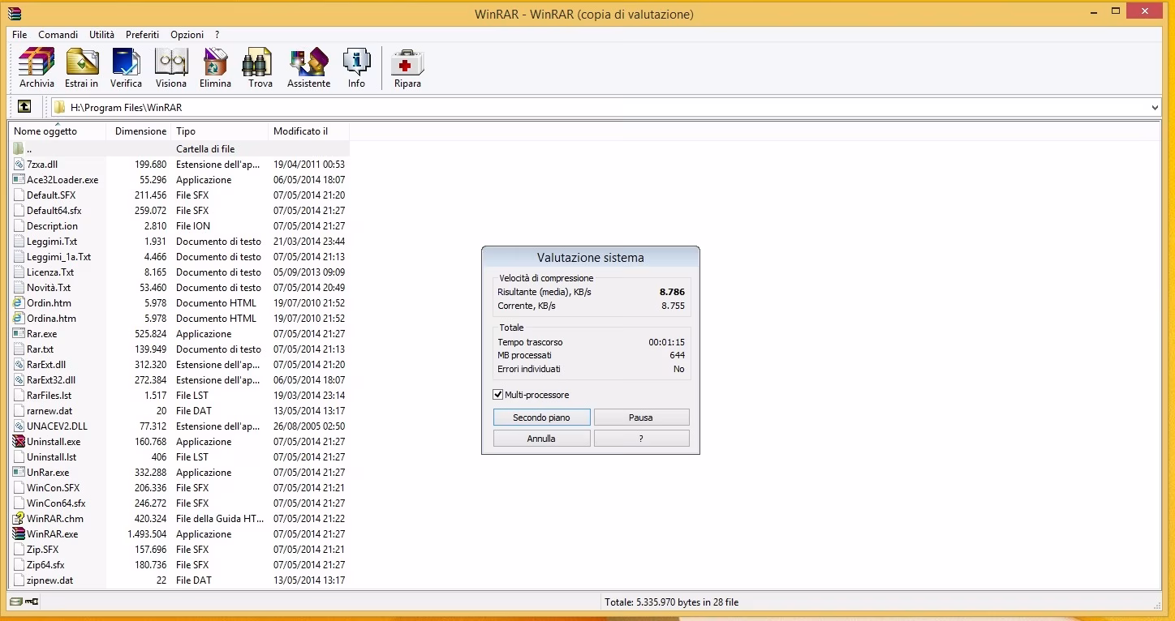Viewport: 1175px width, 621px height.
Task: Open the Trova search icon
Action: (x=260, y=68)
